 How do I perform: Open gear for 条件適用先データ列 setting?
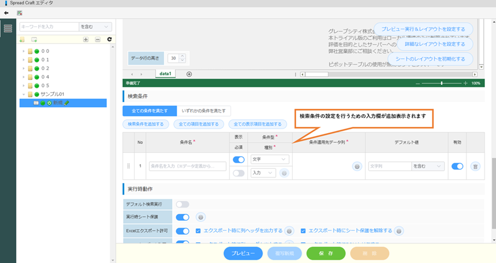click(357, 166)
